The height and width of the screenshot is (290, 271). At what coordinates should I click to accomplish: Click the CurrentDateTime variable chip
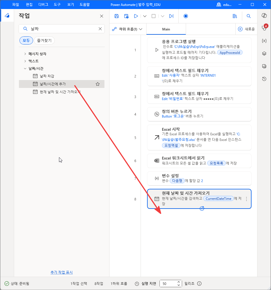pyautogui.click(x=218, y=199)
